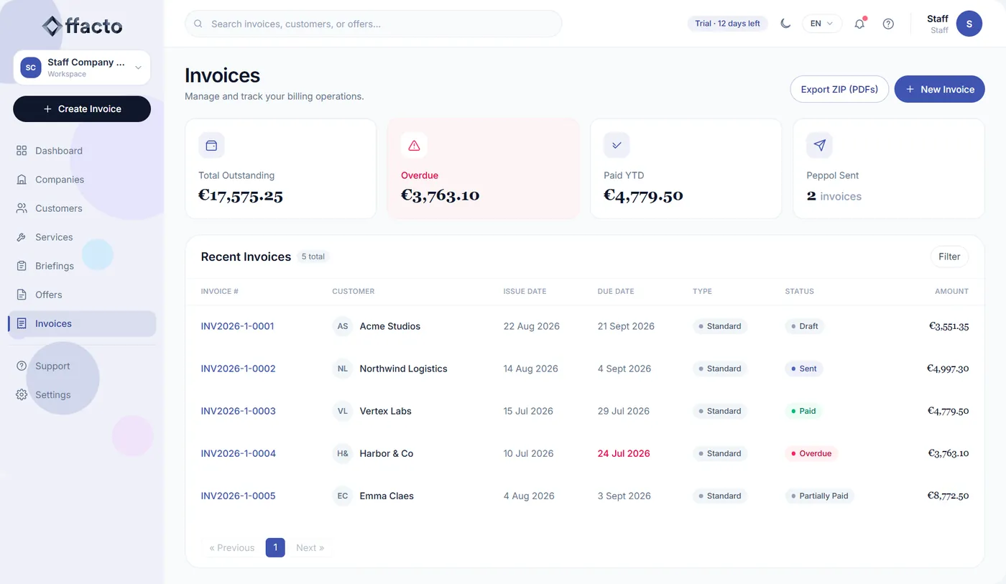The image size is (1006, 584).
Task: Open invoice INV2026-1-0003
Action: 239,411
